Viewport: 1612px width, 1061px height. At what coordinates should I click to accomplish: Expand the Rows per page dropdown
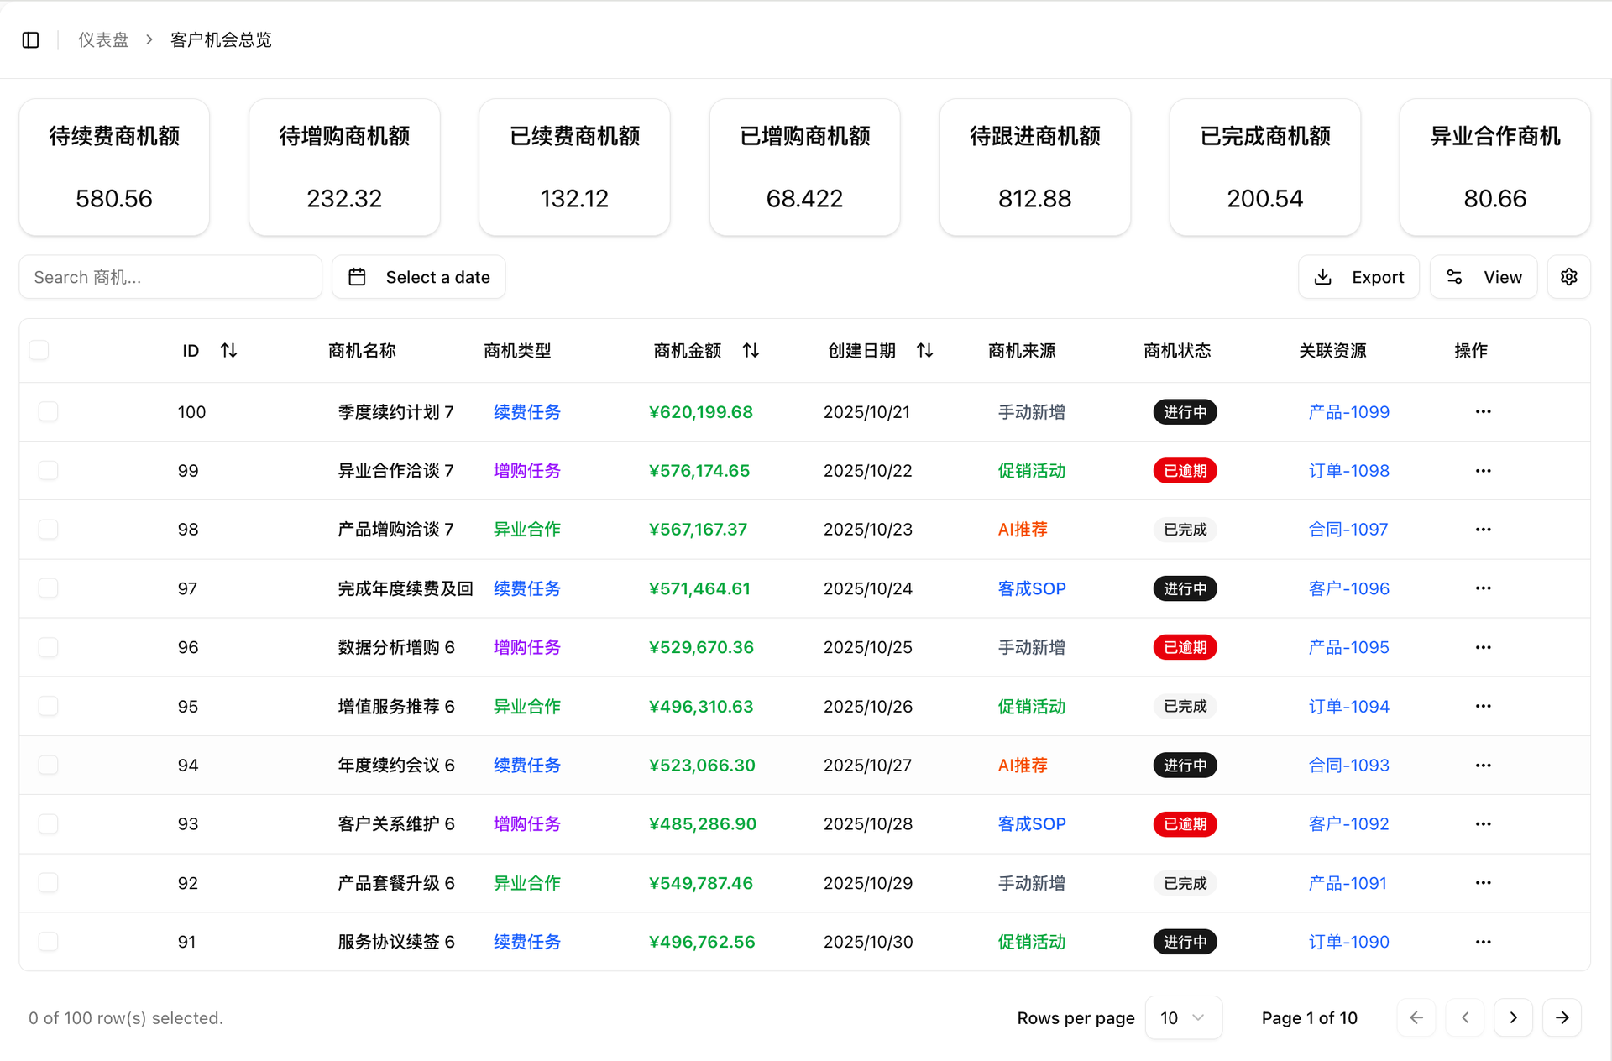pos(1182,1017)
